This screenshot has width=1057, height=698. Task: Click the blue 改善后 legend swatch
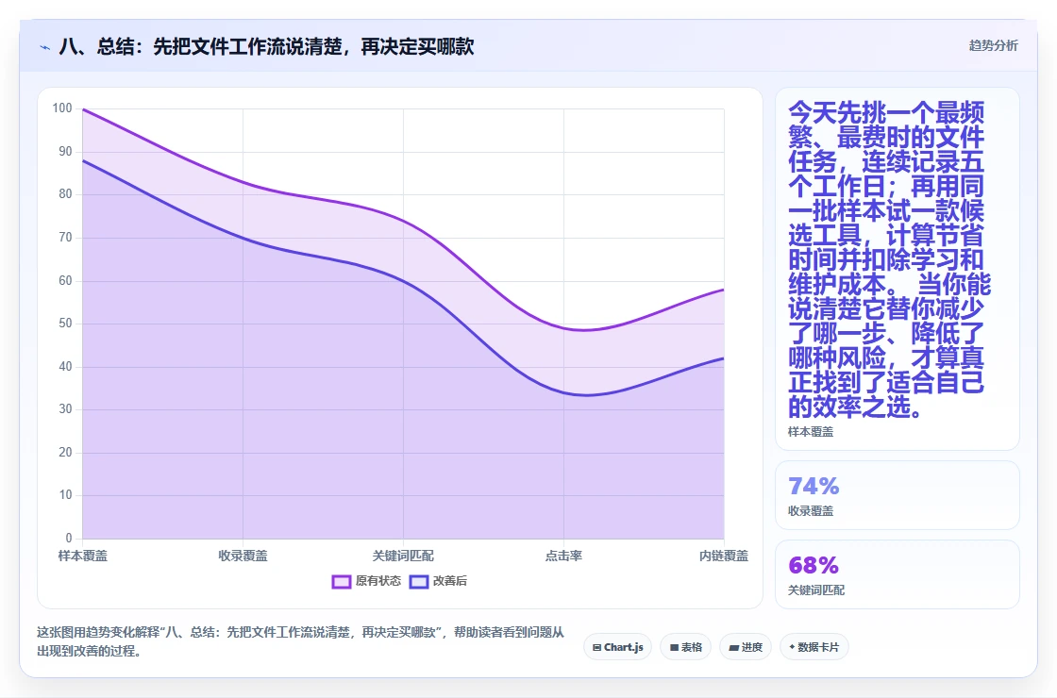click(x=419, y=581)
